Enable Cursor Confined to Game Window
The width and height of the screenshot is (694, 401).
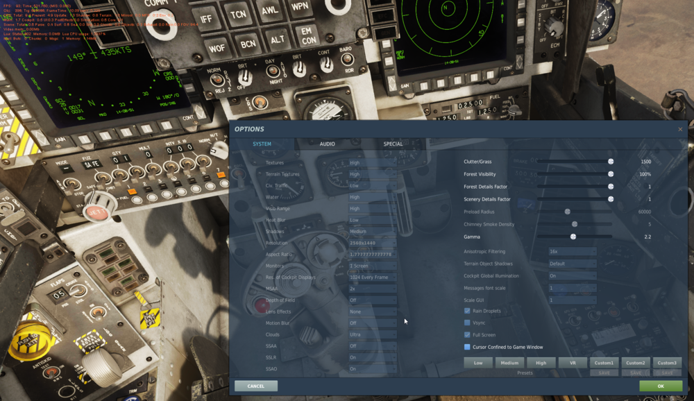click(x=467, y=347)
